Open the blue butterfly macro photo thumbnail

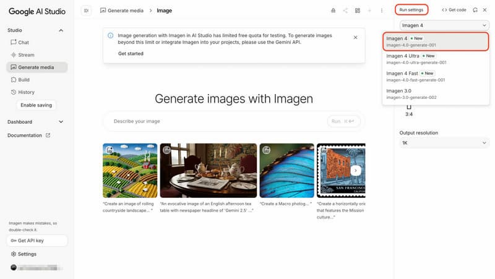[287, 171]
